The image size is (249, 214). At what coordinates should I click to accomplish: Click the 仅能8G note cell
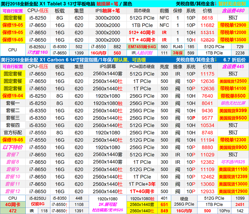pyautogui.click(x=38, y=205)
